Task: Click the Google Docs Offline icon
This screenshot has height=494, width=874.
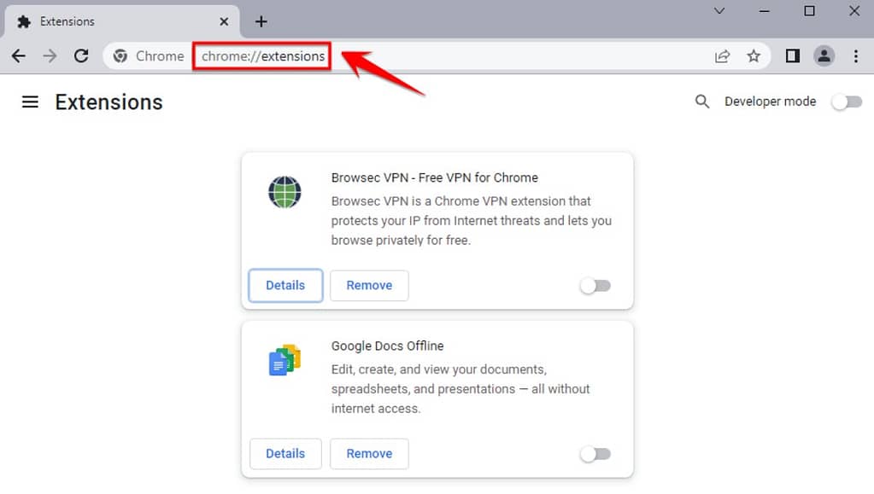Action: click(284, 360)
